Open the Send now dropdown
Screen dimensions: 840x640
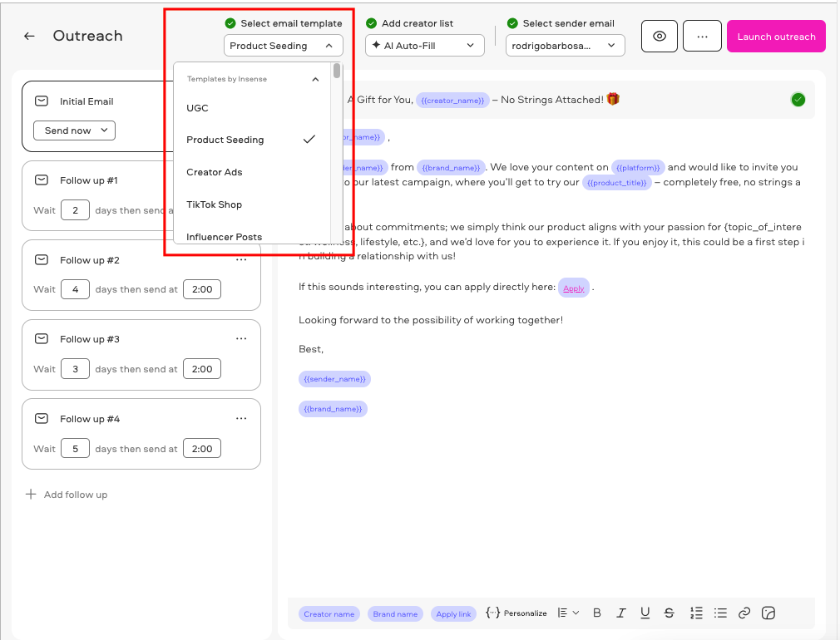(75, 130)
